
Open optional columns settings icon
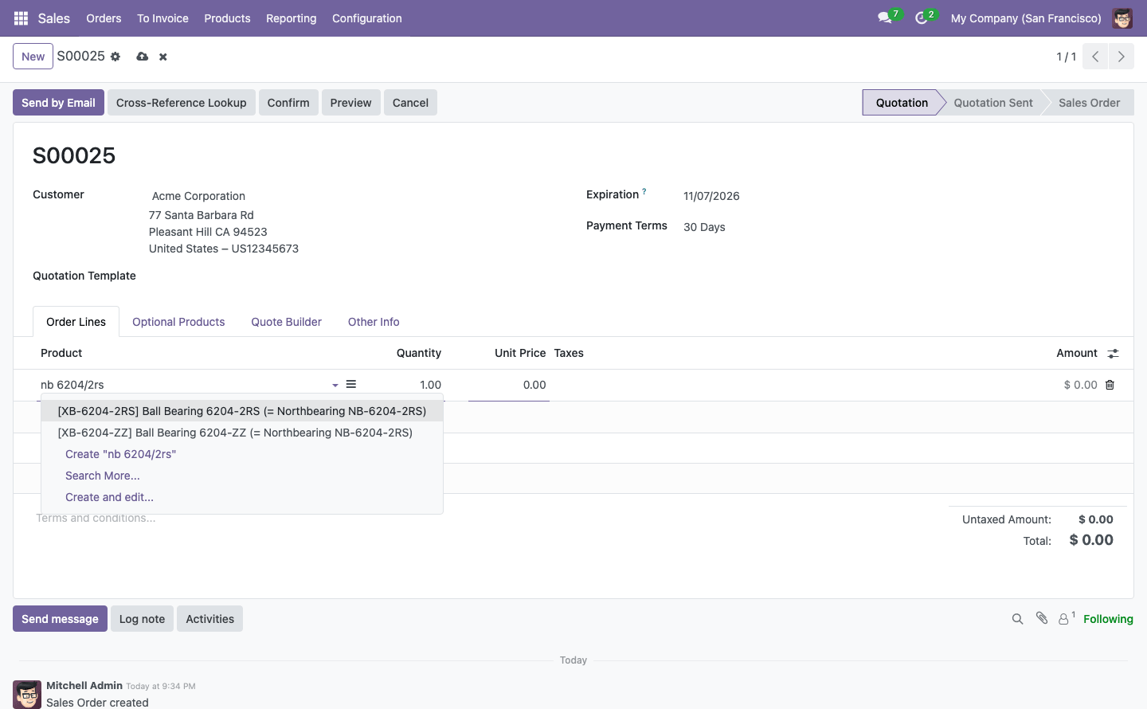[x=1114, y=353]
